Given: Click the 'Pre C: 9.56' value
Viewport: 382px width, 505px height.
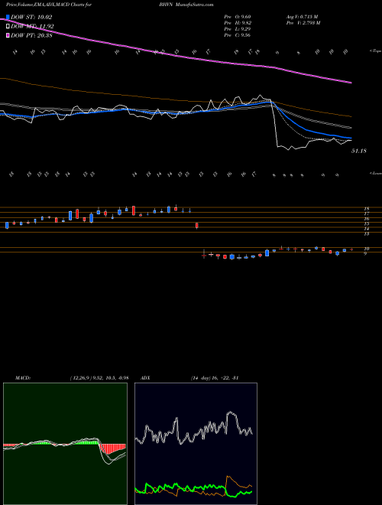Looking at the screenshot, I should 238,35.
